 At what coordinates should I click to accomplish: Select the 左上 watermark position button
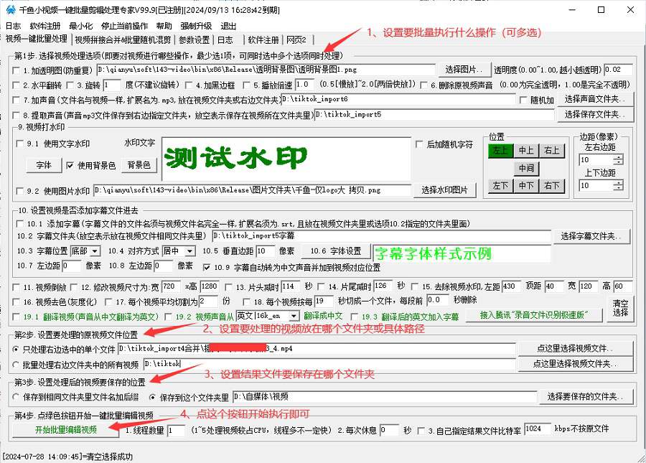pyautogui.click(x=498, y=151)
